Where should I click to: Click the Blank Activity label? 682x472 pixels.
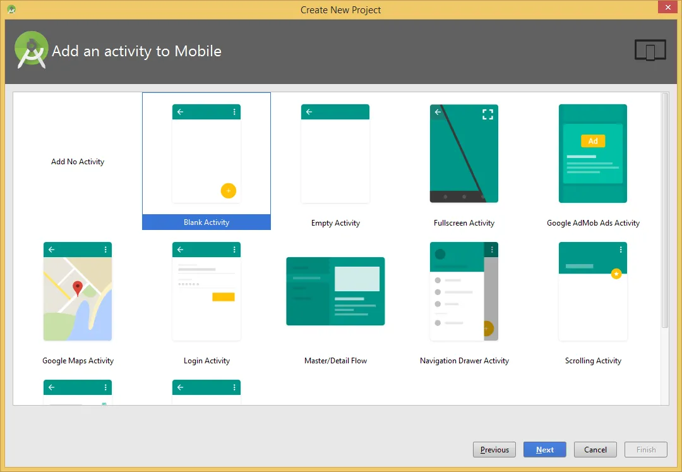(206, 222)
